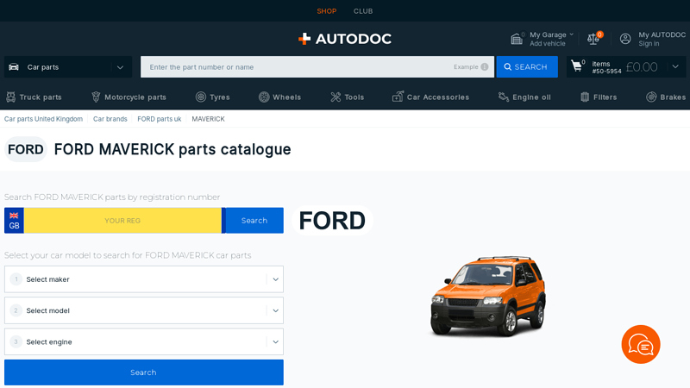690x388 pixels.
Task: Click the Brakes disc icon
Action: point(651,97)
